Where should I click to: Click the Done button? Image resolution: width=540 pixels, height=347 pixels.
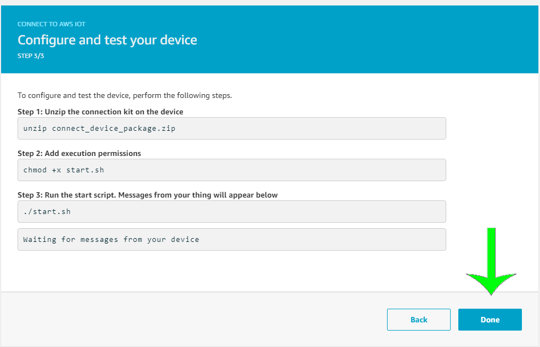[x=490, y=320]
